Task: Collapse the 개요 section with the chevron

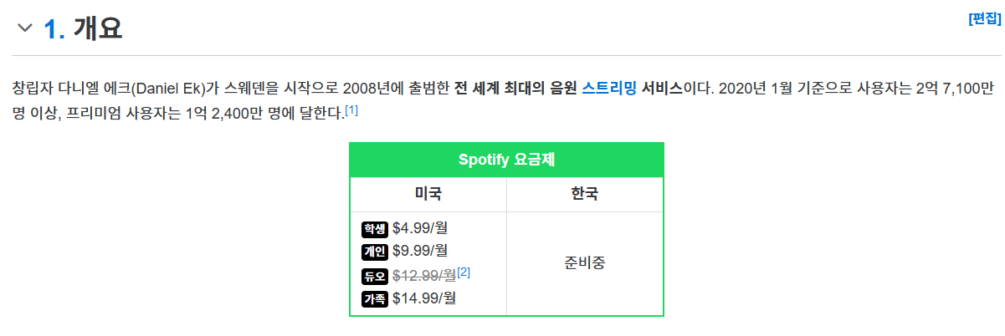Action: (25, 28)
